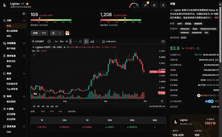Click the star favorite icon in header
The image size is (222, 137).
[x=154, y=5]
